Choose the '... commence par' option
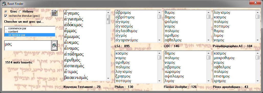 [30, 28]
